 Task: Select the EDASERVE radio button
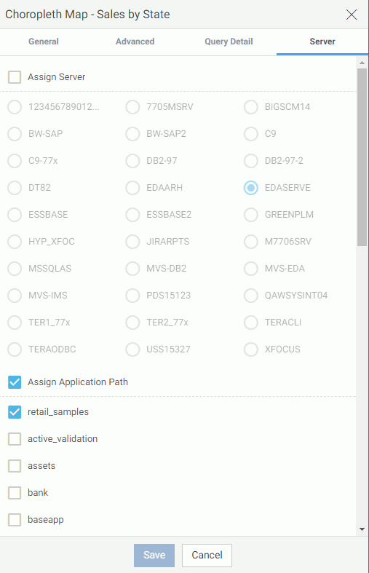pyautogui.click(x=251, y=188)
